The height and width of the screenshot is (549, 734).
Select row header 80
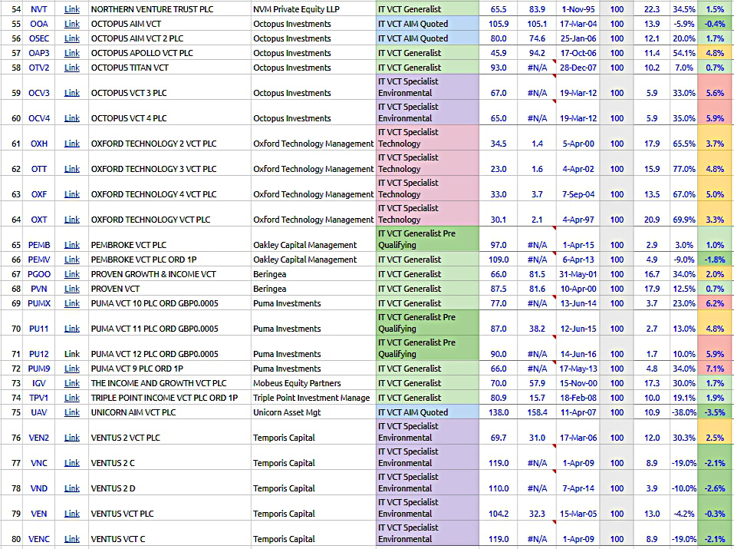point(12,533)
